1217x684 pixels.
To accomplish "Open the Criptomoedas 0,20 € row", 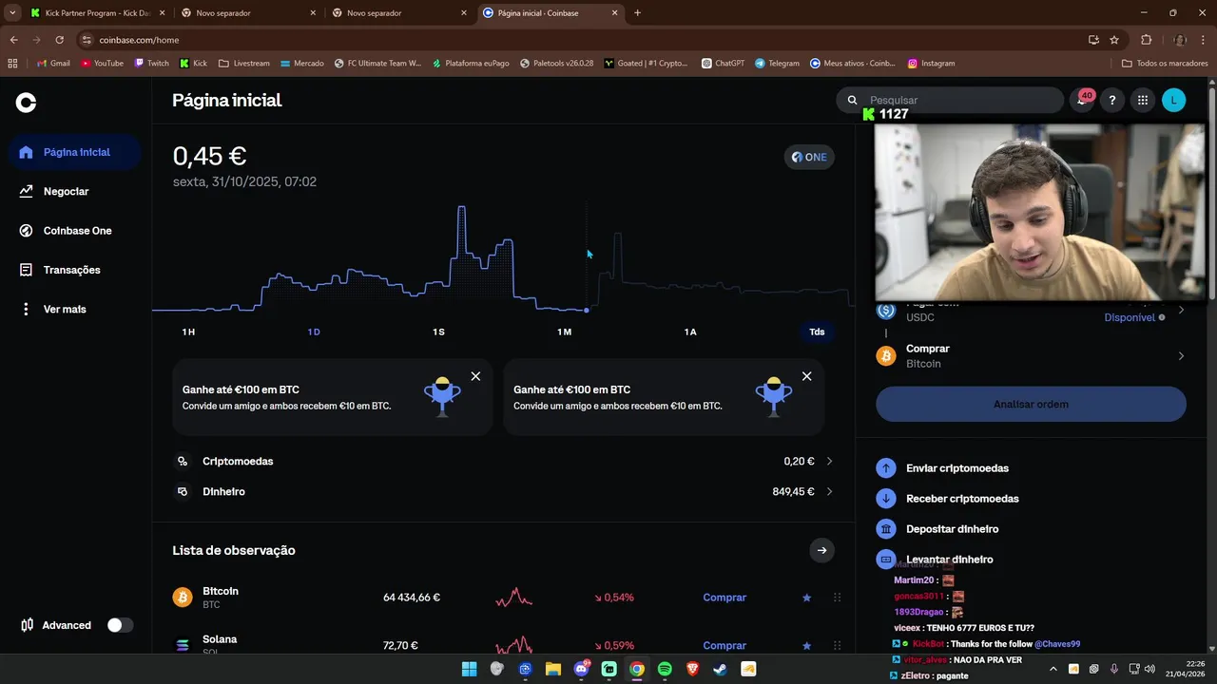I will point(504,461).
